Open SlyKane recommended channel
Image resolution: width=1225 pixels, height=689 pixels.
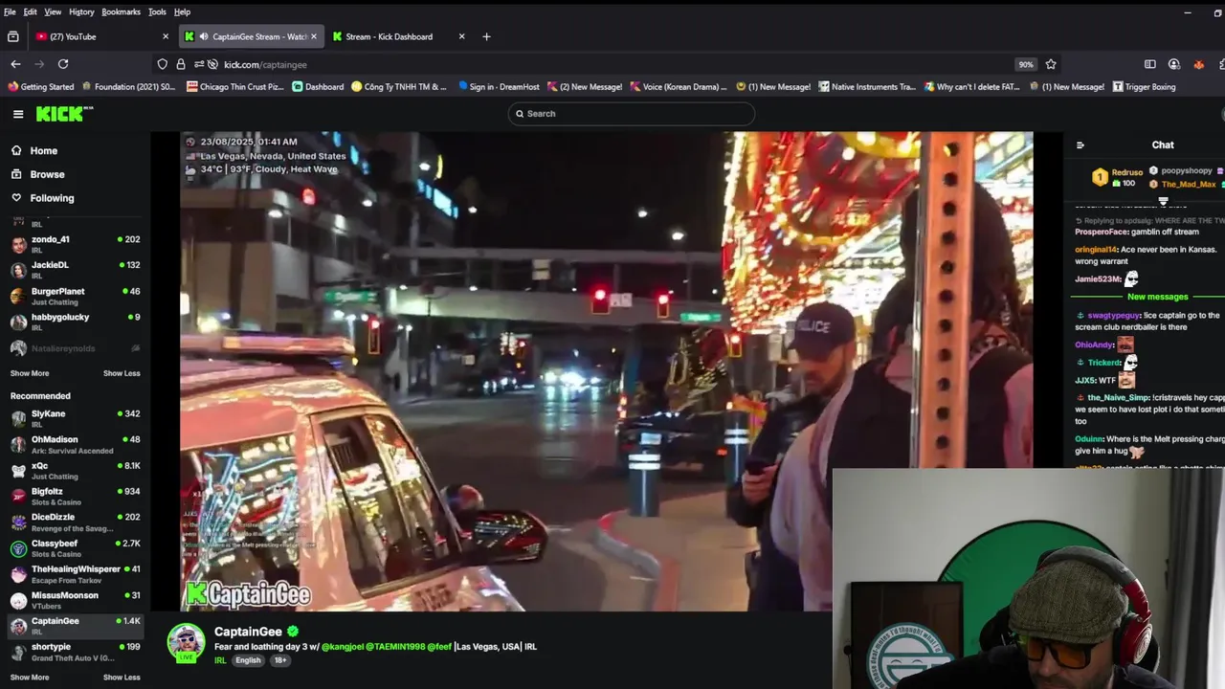click(x=75, y=418)
